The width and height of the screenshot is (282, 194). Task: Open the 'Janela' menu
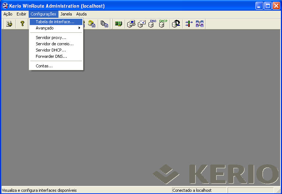(66, 14)
